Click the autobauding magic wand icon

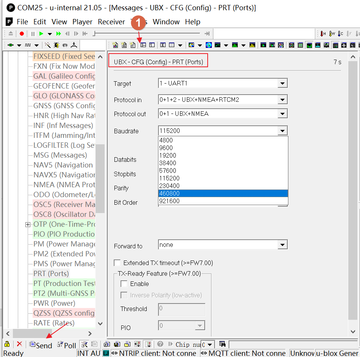pos(48,45)
